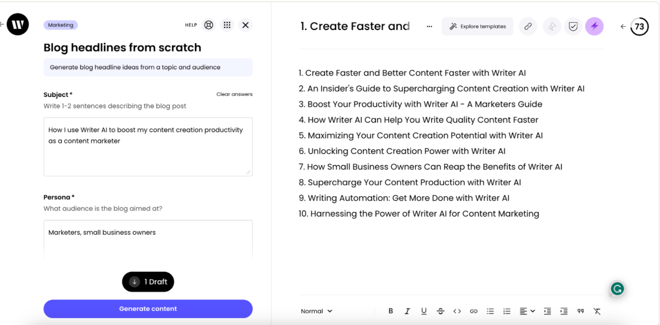The height and width of the screenshot is (325, 660).
Task: Click the 1 Draft pill button
Action: tap(148, 282)
